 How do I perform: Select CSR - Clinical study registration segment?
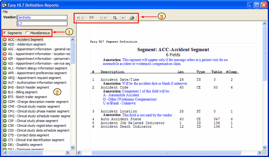37,126
